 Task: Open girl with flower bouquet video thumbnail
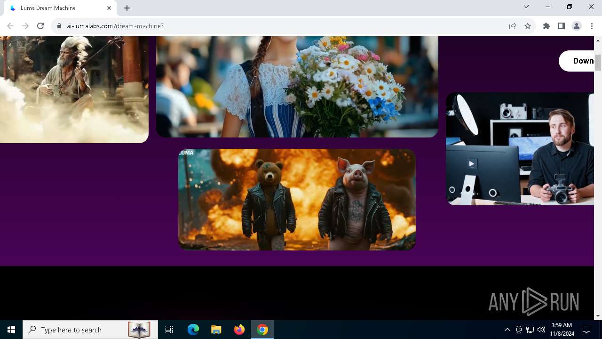297,87
